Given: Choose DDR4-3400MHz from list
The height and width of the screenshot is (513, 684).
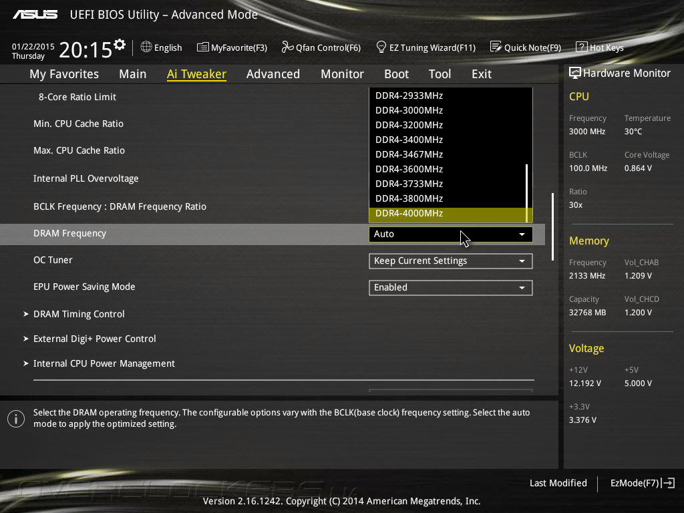Looking at the screenshot, I should 448,140.
